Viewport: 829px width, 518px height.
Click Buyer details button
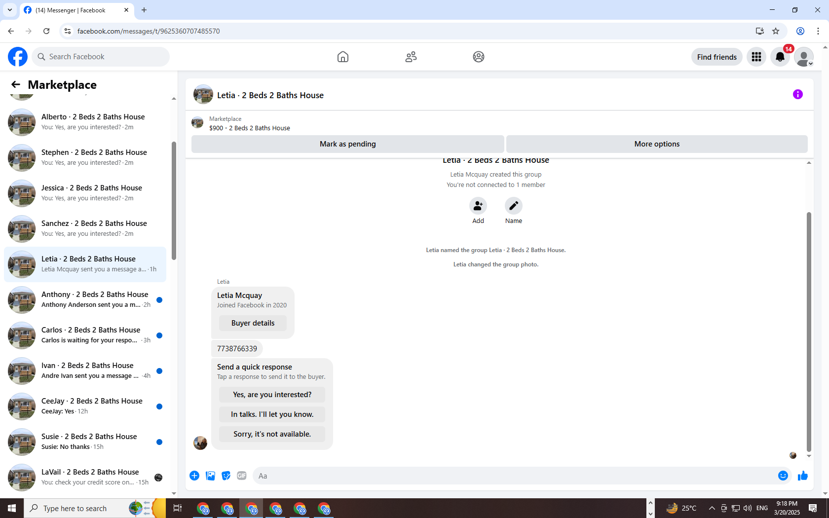[253, 323]
